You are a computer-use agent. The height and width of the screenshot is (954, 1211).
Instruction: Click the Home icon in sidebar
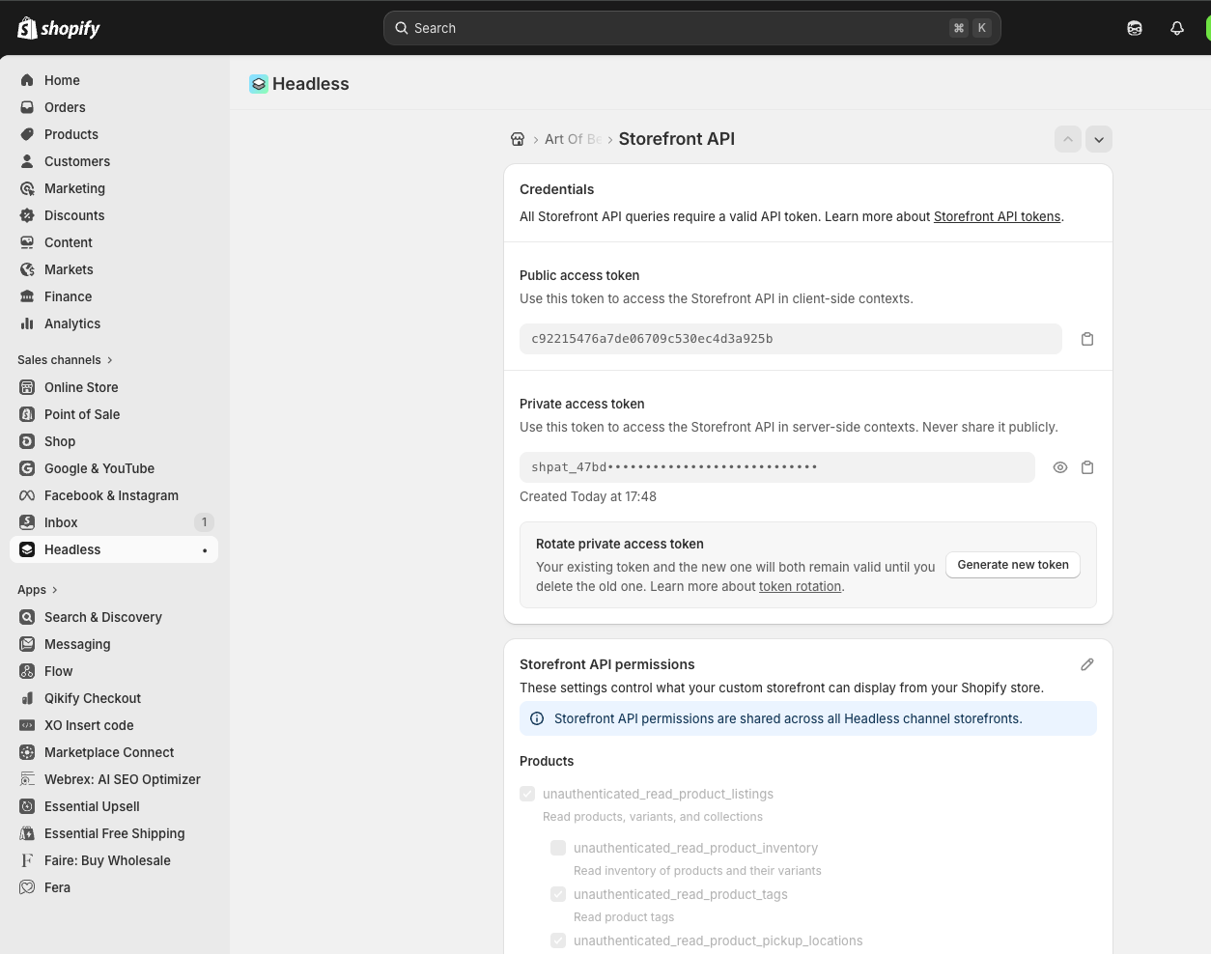[x=27, y=80]
